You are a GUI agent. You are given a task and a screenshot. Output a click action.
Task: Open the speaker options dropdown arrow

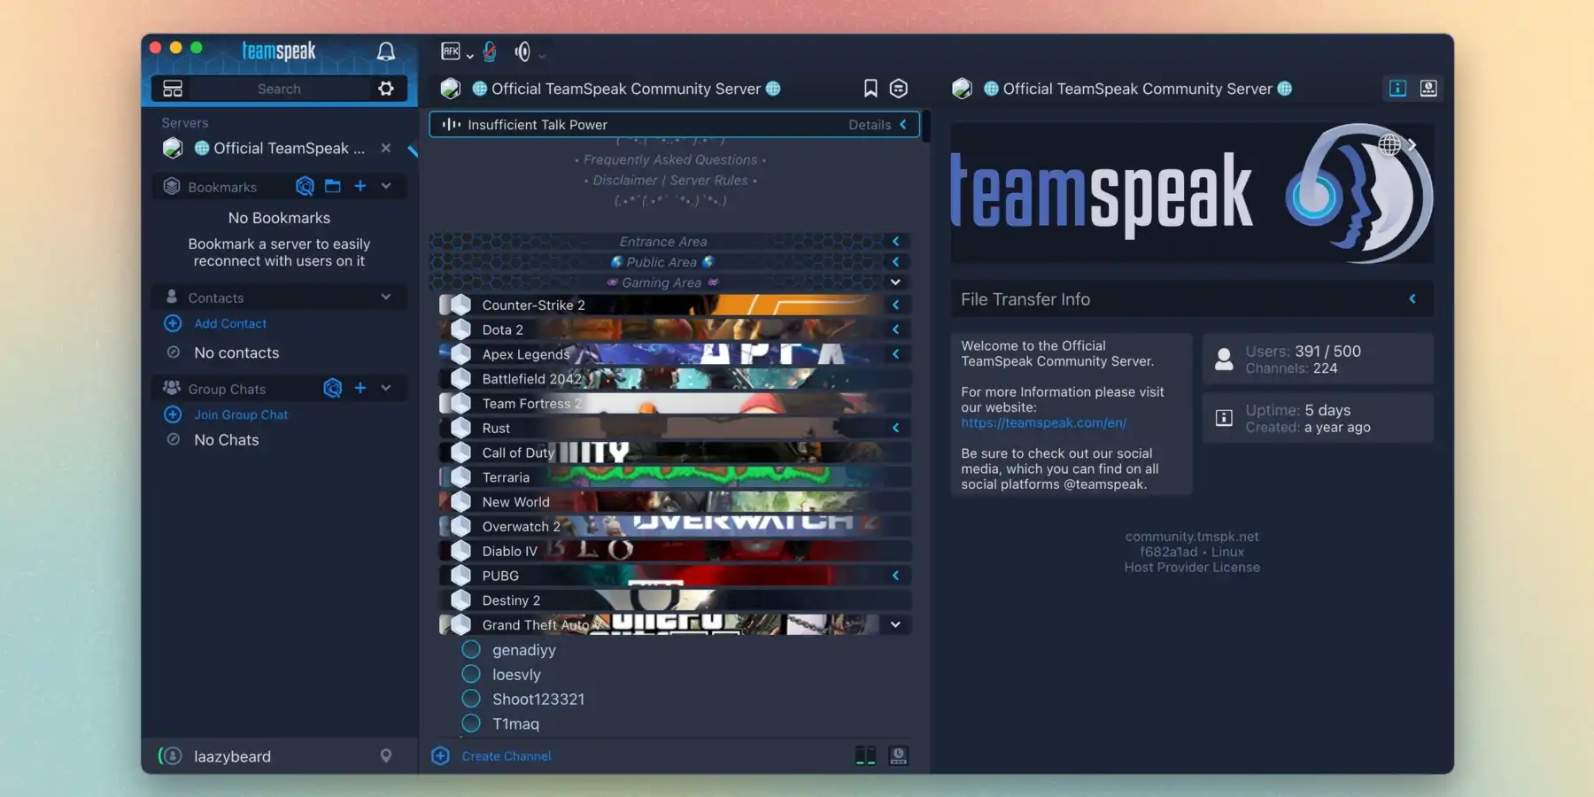coord(542,56)
